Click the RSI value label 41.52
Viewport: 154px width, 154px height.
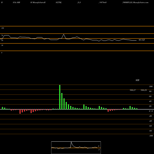point(142,40)
